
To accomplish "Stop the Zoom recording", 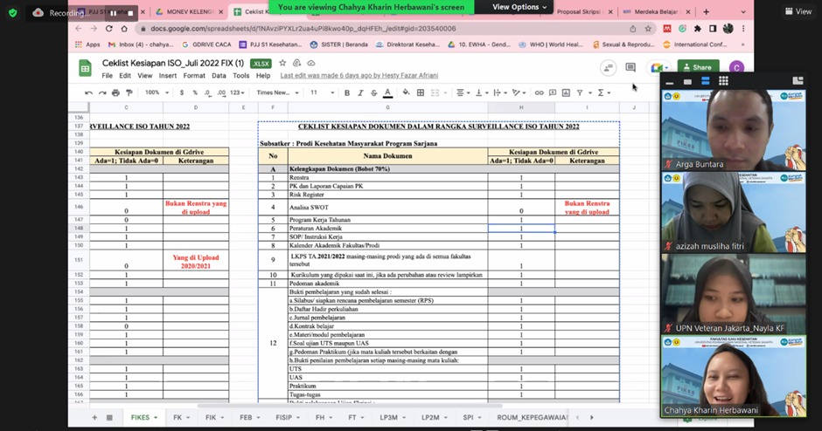I will [130, 13].
